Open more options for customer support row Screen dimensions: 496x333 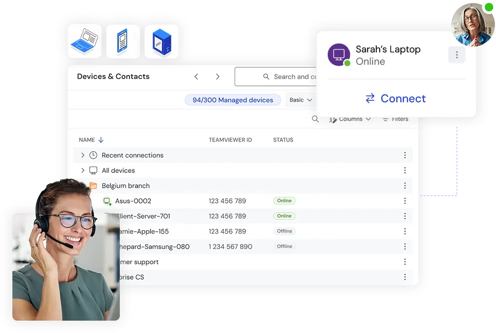click(404, 262)
